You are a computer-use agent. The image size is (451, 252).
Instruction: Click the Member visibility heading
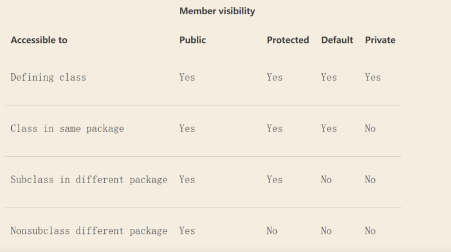[217, 11]
